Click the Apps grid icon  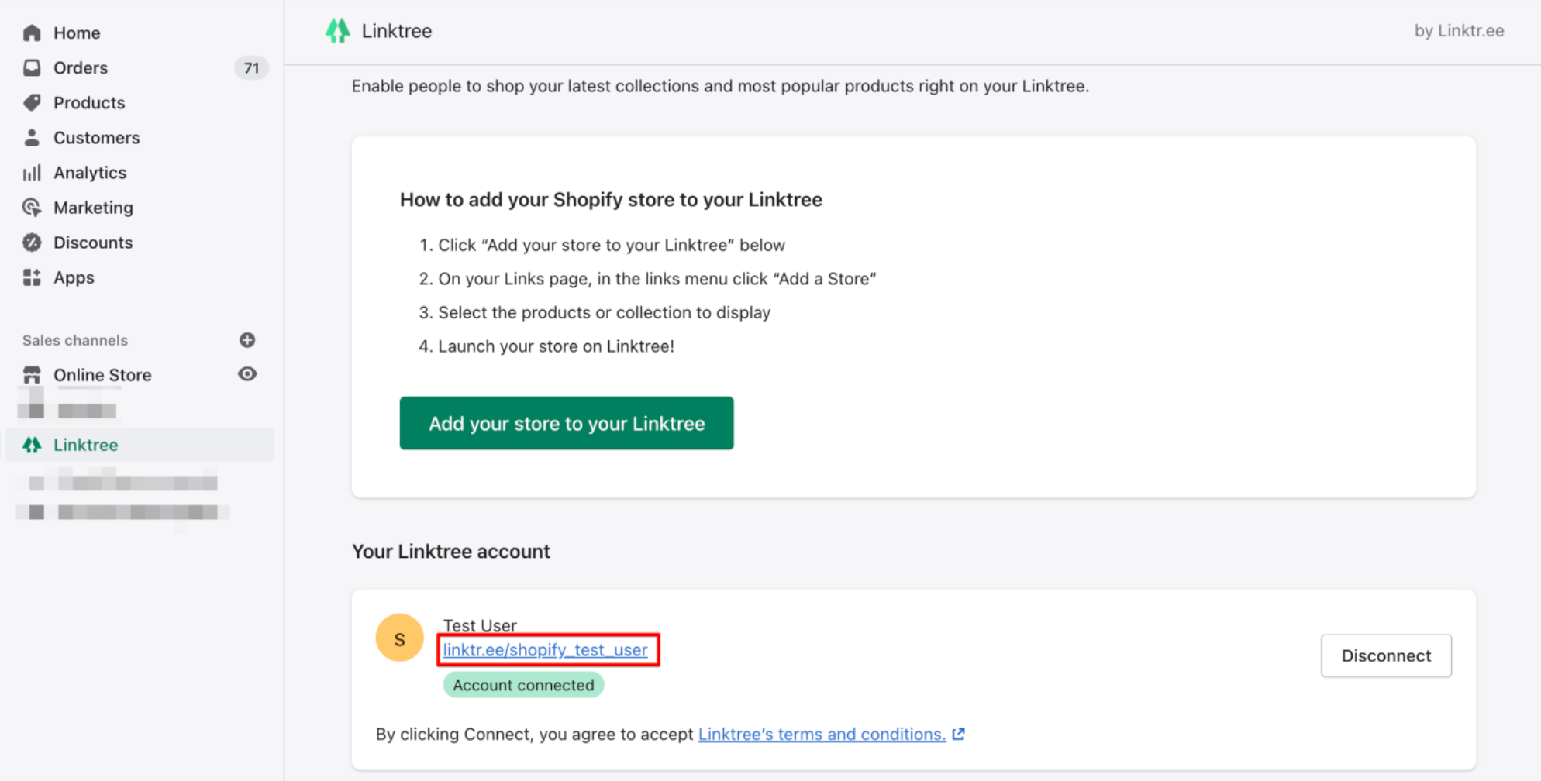(x=32, y=277)
